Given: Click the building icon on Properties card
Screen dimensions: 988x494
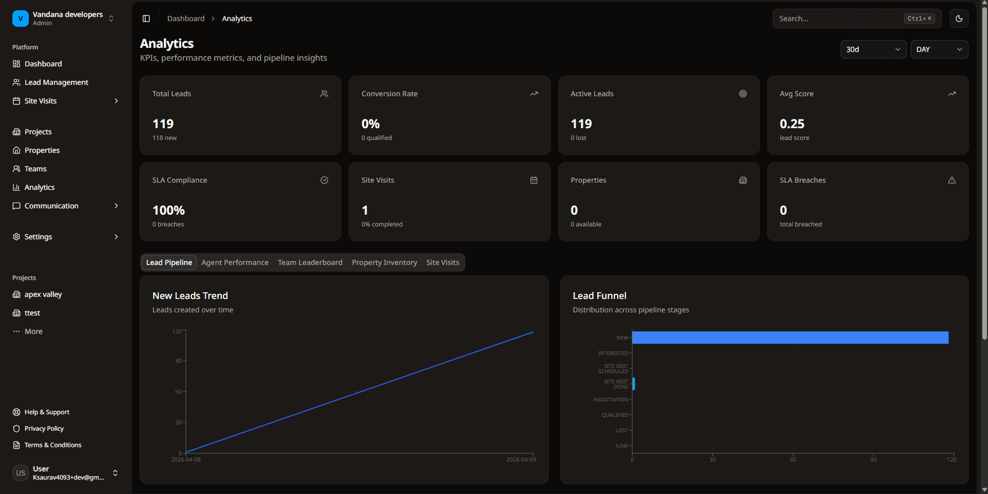Looking at the screenshot, I should pos(742,180).
